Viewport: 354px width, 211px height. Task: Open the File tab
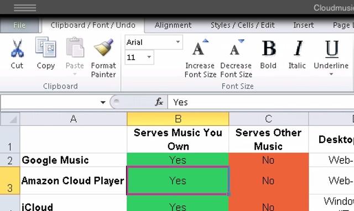19,25
